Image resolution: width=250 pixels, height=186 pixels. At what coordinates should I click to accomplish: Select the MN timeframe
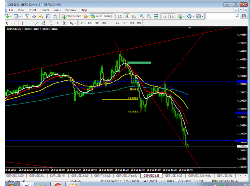[x=139, y=23]
